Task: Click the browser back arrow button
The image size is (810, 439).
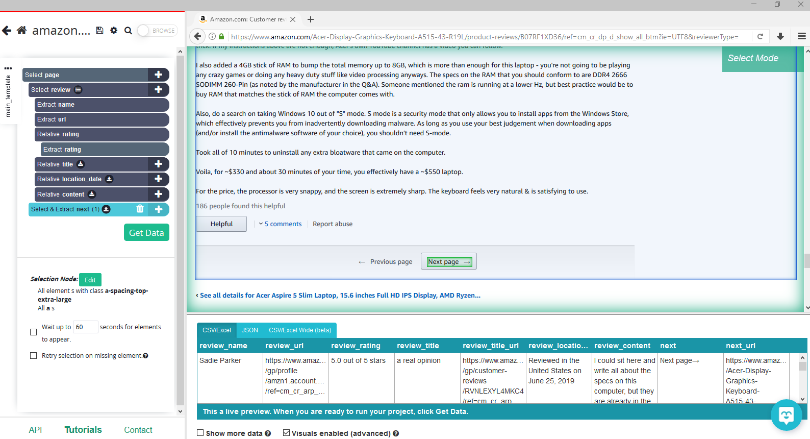Action: click(197, 37)
